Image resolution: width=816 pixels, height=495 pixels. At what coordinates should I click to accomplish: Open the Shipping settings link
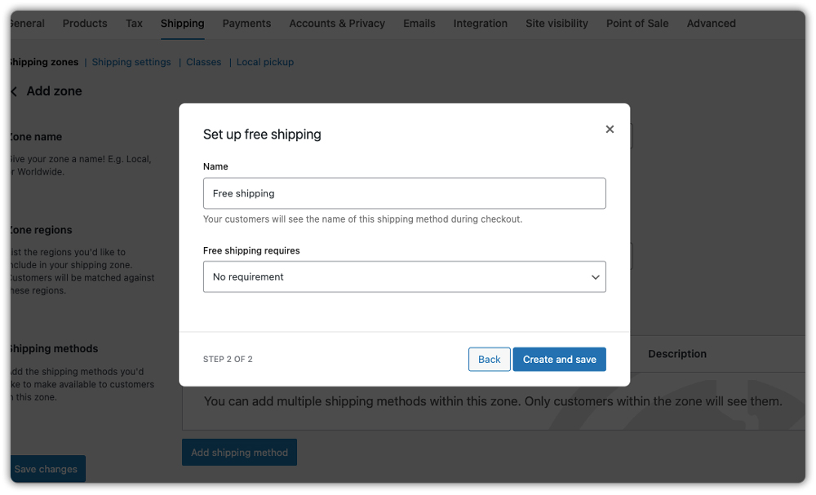click(131, 62)
